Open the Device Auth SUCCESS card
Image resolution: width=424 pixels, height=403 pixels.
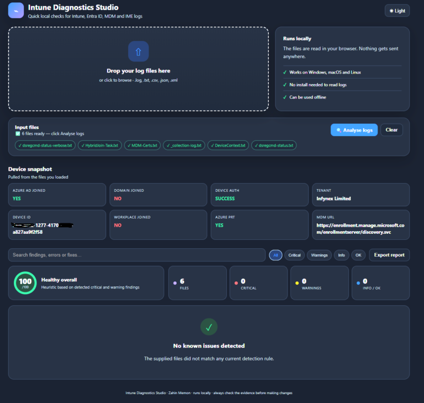259,195
